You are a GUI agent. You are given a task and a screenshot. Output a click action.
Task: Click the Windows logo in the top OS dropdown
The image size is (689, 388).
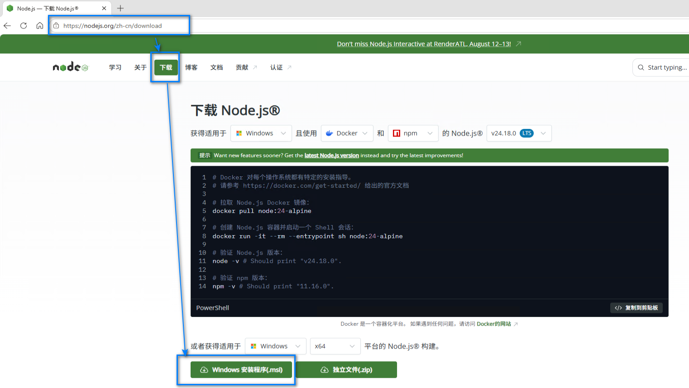239,133
